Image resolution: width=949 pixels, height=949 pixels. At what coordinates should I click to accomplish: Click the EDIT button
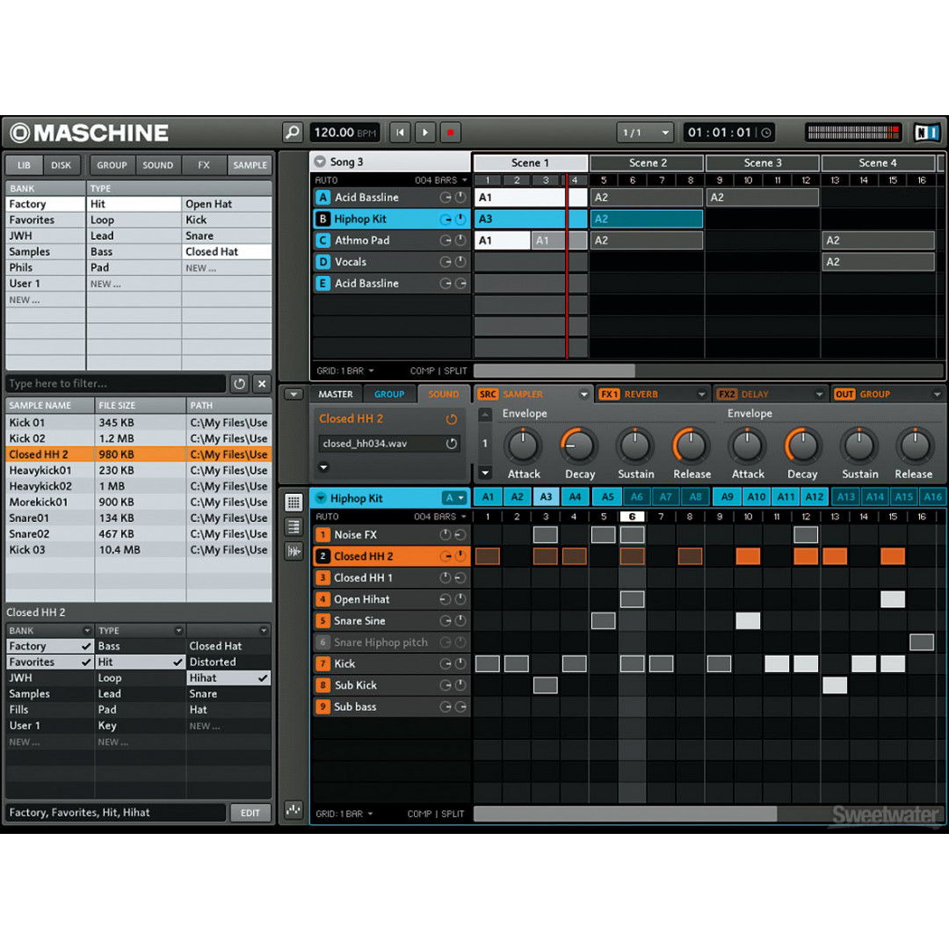(250, 813)
